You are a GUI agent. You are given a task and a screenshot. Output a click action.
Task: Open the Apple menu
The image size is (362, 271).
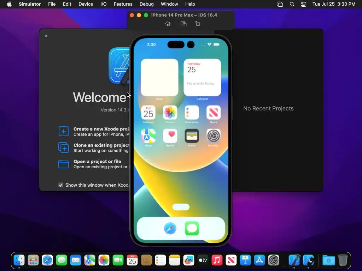[x=9, y=4]
